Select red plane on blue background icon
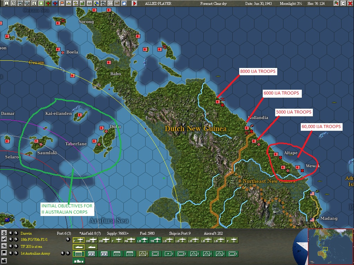 pos(55,3)
